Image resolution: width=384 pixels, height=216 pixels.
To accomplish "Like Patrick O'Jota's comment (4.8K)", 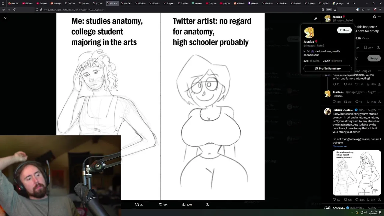I will [x=359, y=200].
